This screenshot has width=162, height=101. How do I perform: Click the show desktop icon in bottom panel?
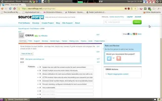(2, 99)
